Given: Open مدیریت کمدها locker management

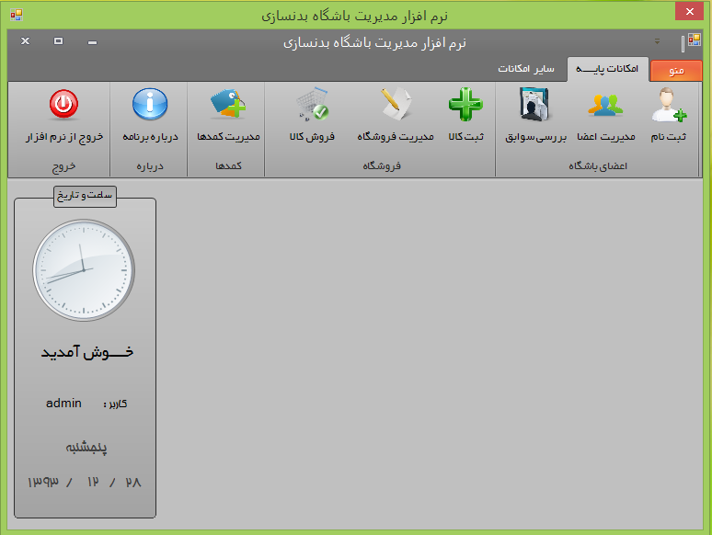Looking at the screenshot, I should (227, 107).
